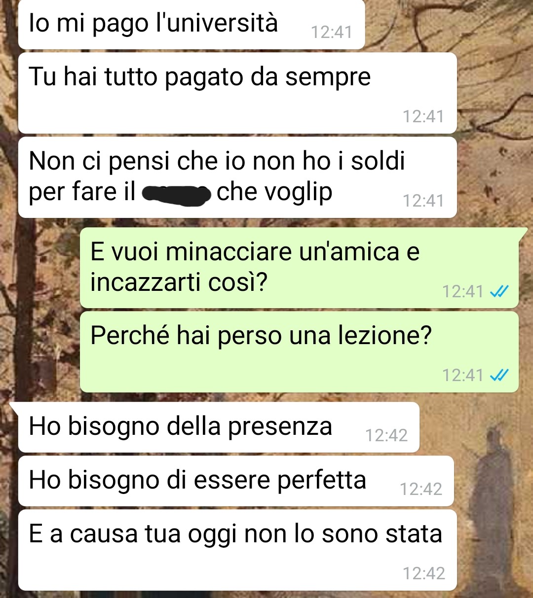Click the timestamp beside 'che voglip'
This screenshot has height=598, width=533.
423,201
